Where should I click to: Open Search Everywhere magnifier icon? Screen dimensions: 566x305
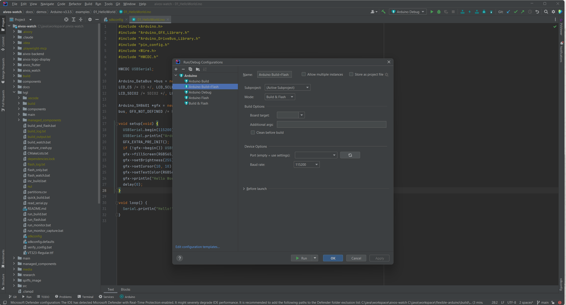point(546,12)
